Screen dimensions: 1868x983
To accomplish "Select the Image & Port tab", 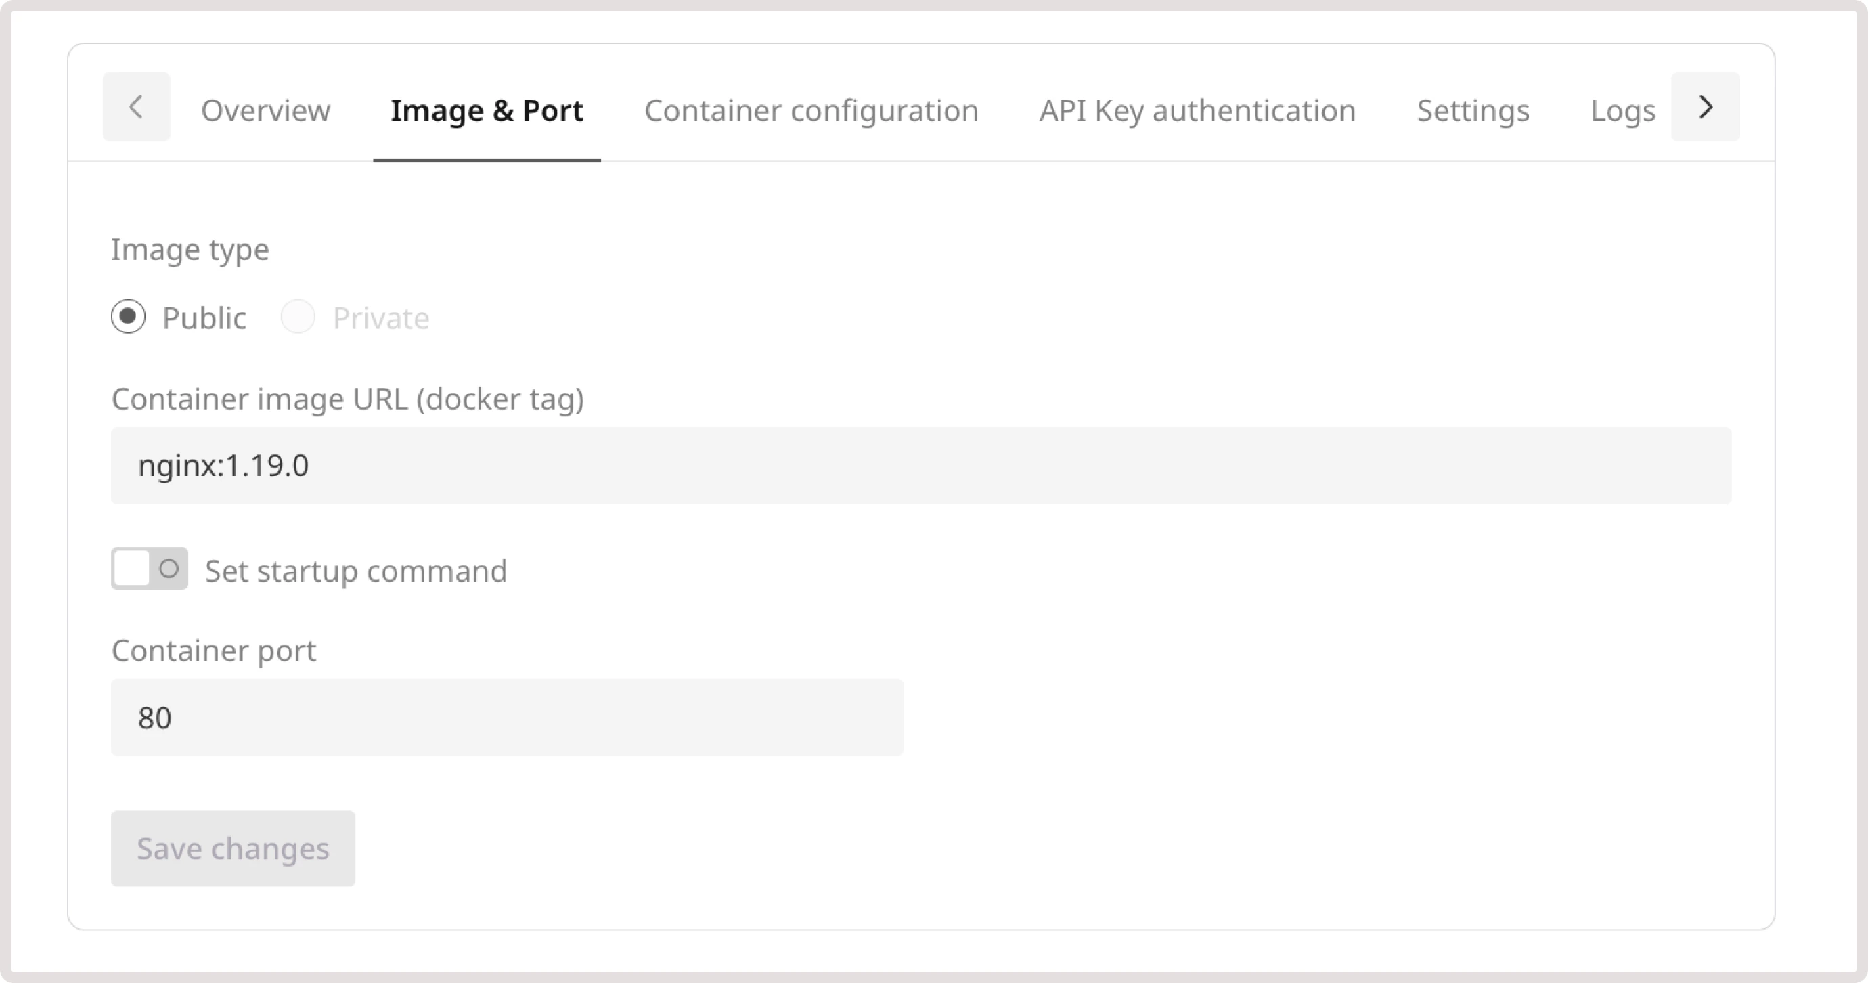I will 487,110.
